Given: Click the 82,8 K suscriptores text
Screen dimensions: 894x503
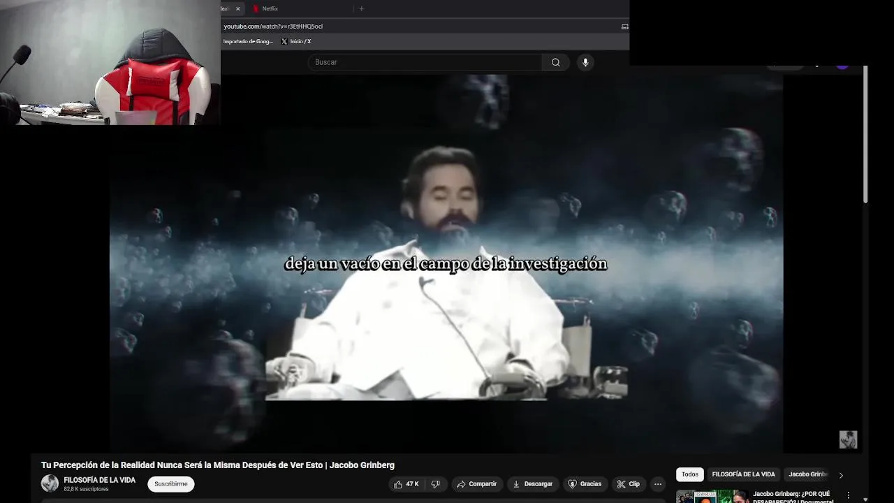Looking at the screenshot, I should click(86, 489).
